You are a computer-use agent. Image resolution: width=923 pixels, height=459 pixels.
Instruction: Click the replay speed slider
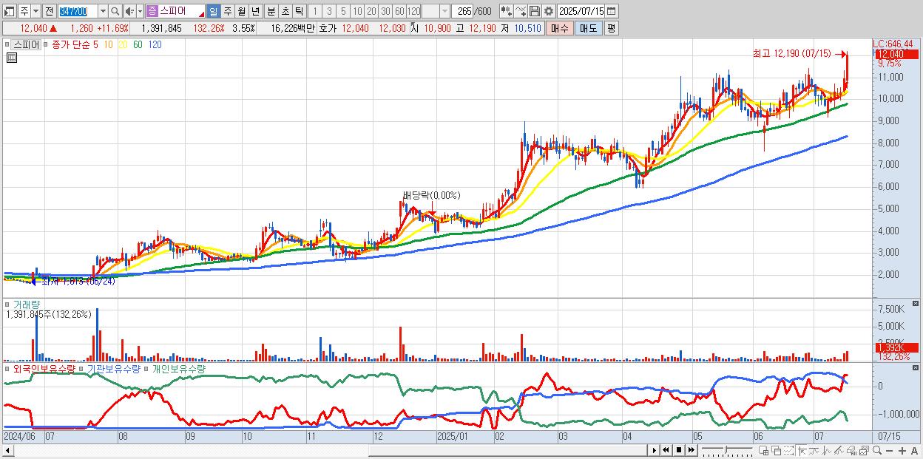[726, 450]
